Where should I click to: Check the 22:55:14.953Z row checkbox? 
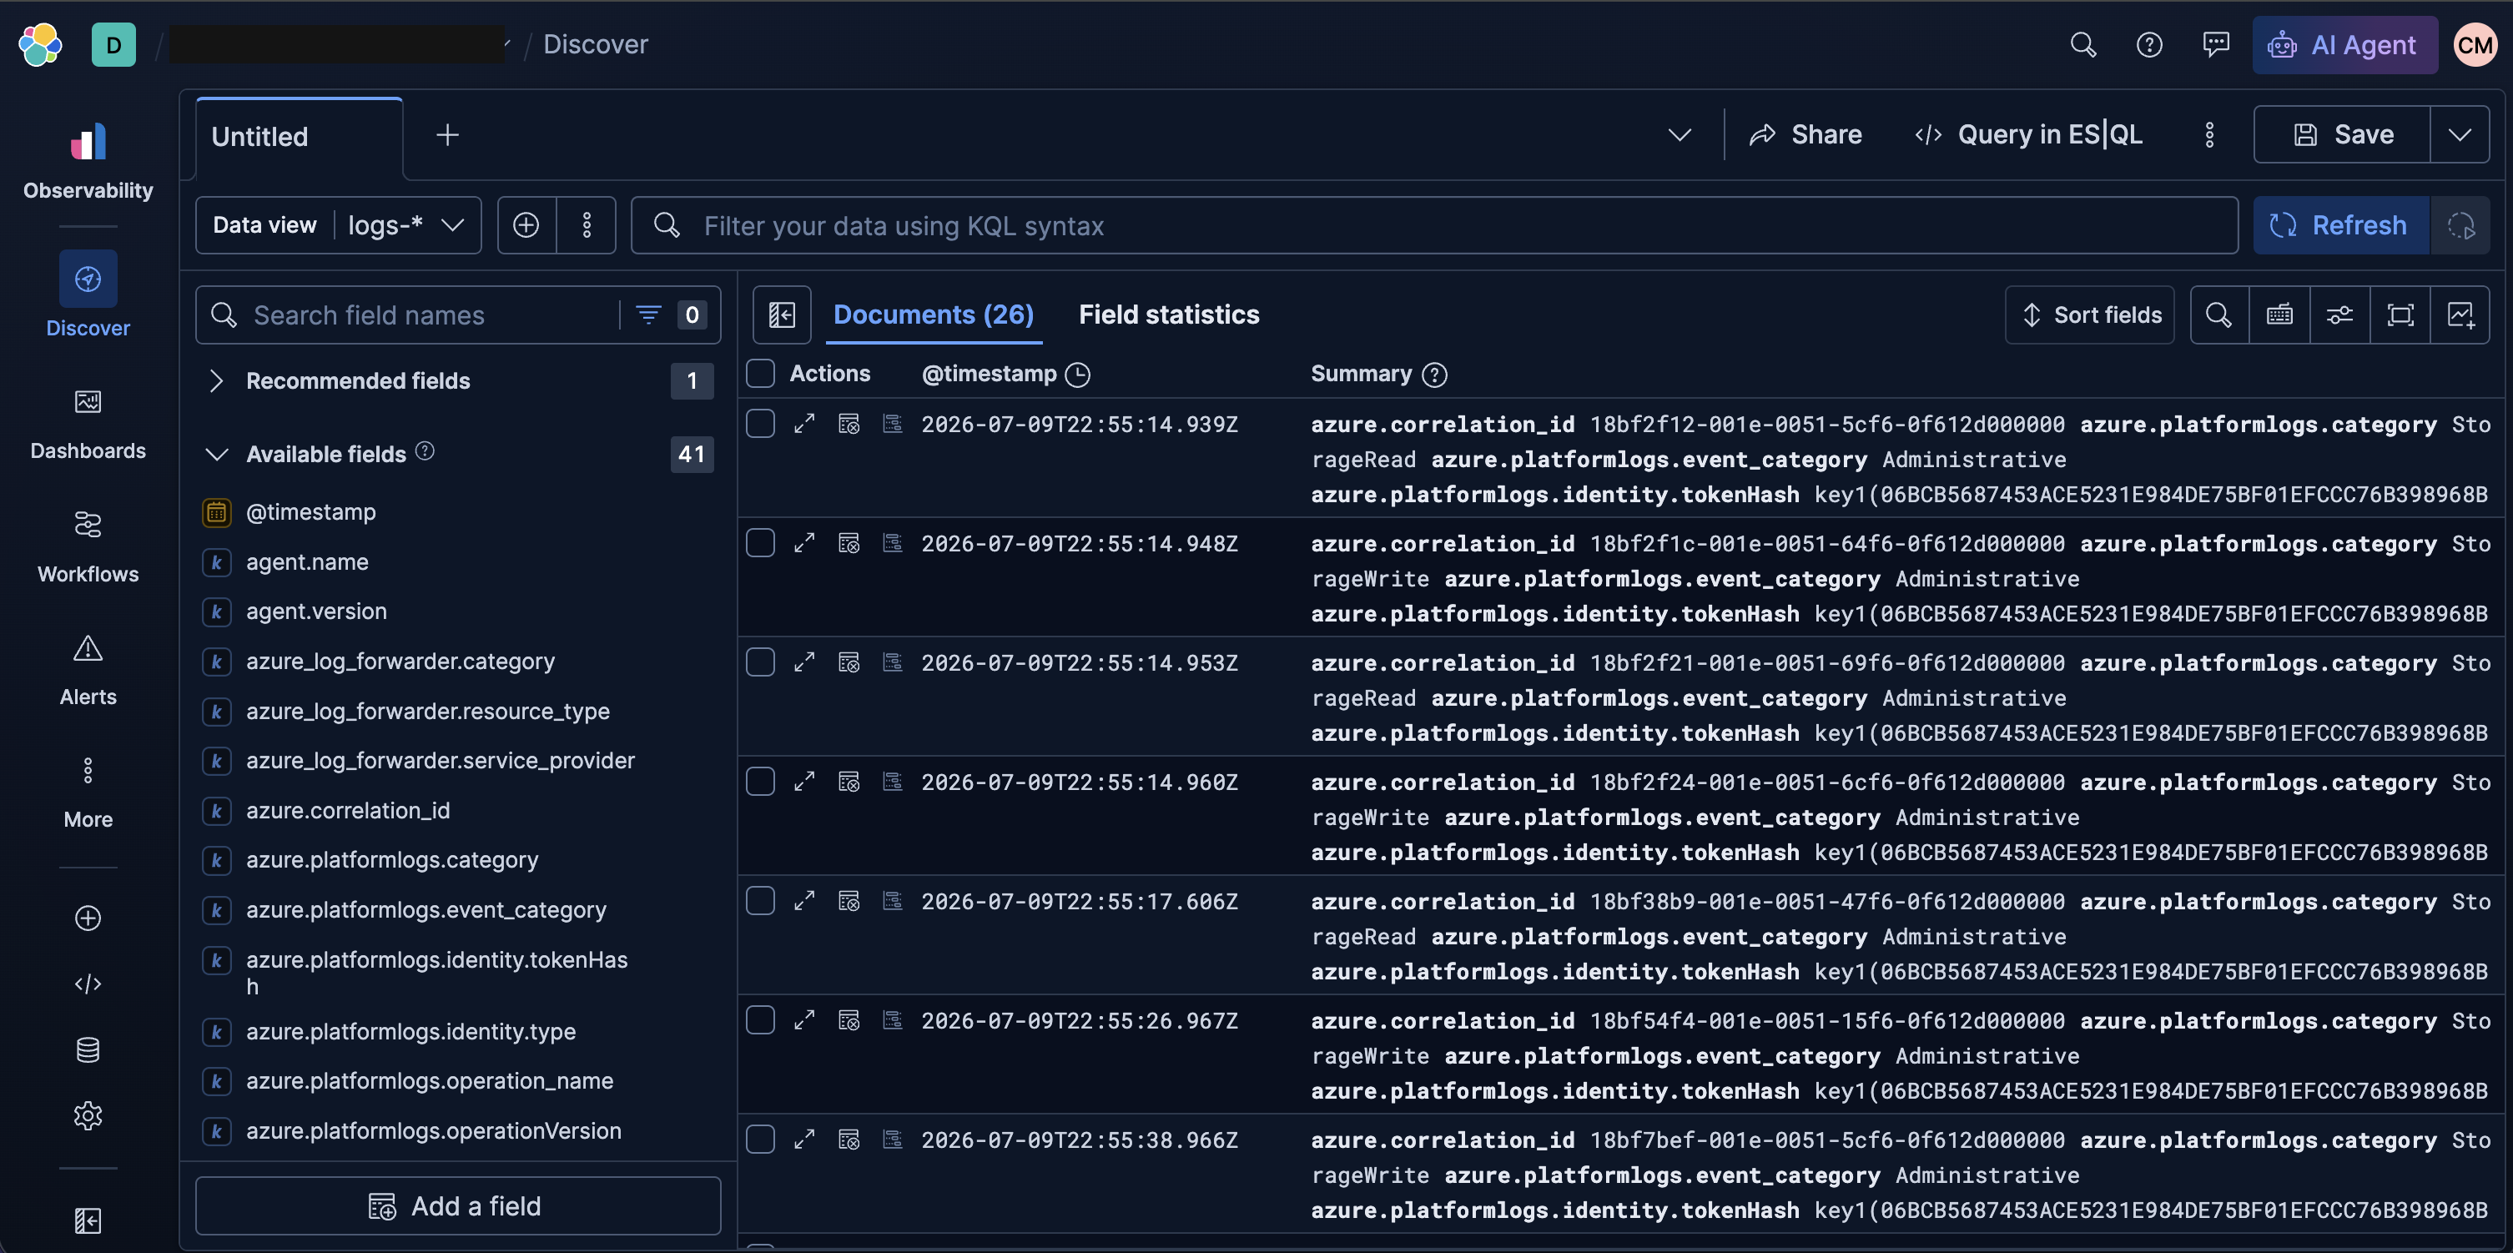pyautogui.click(x=760, y=663)
